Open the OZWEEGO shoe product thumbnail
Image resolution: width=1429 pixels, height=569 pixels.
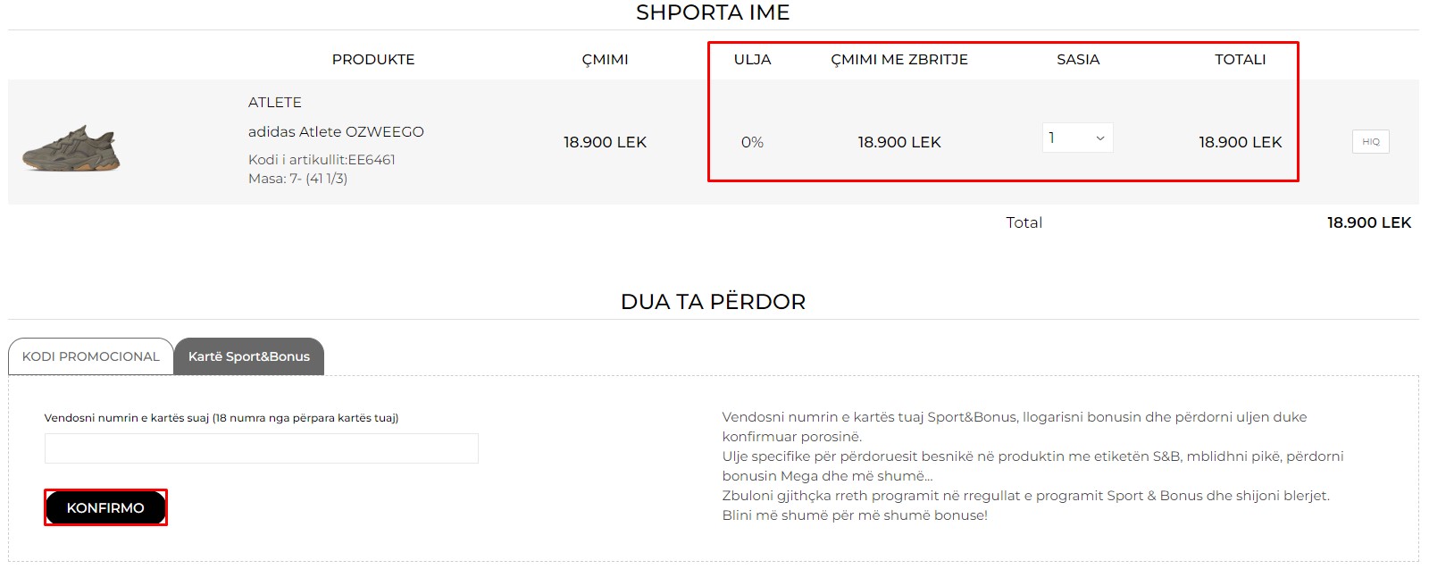pyautogui.click(x=71, y=147)
